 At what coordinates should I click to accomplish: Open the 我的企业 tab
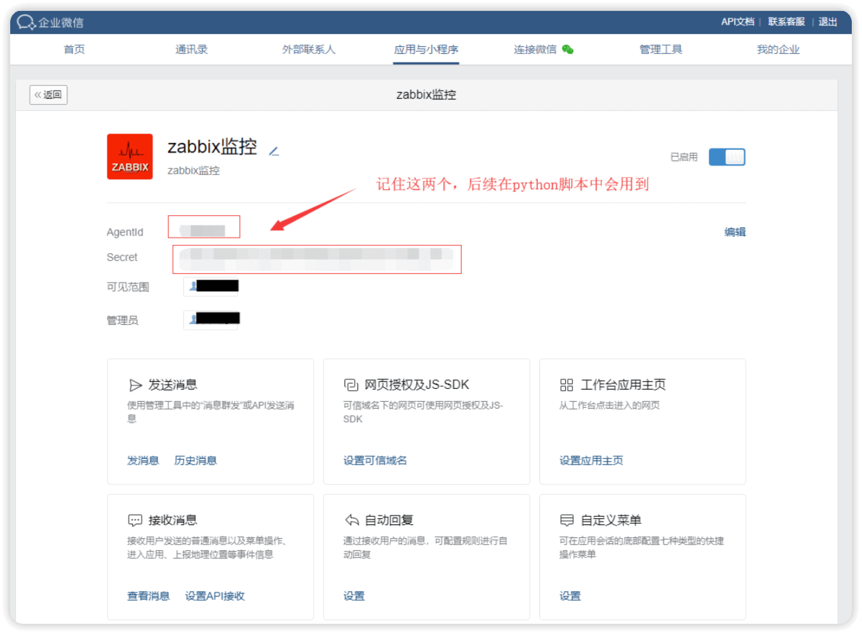778,50
